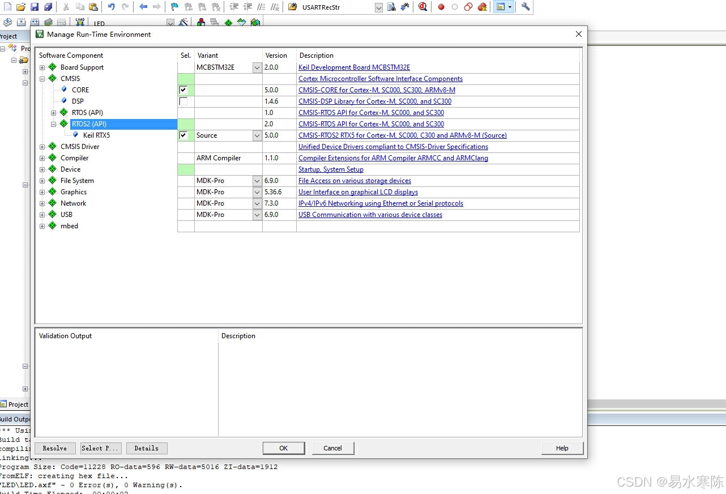Toggle bookmark with the flag icon
Image resolution: width=726 pixels, height=494 pixels.
174,7
